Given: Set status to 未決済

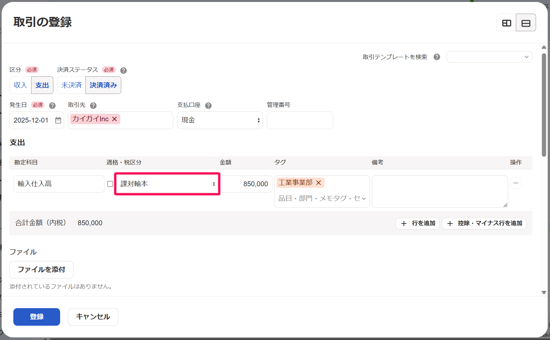Looking at the screenshot, I should coord(72,85).
